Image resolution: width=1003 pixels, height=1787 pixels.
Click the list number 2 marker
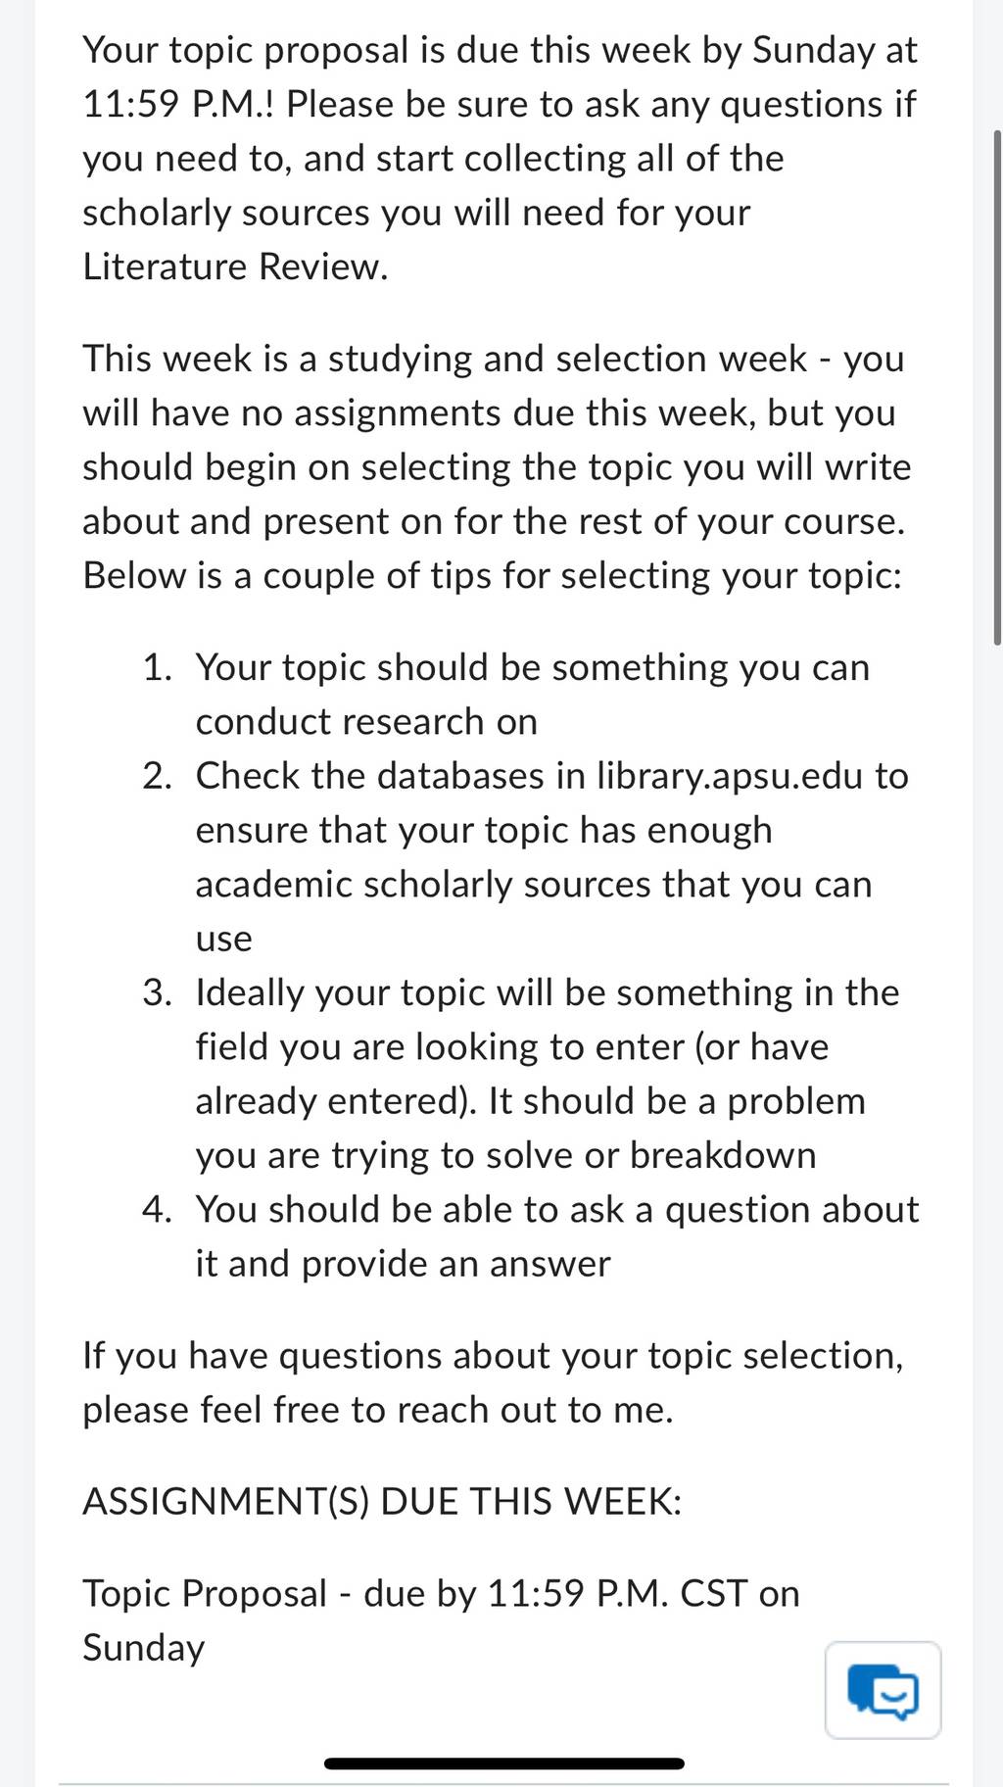tap(157, 776)
